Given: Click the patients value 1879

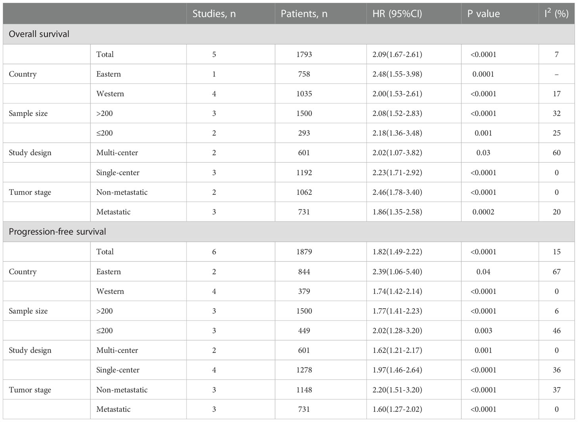Looking at the screenshot, I should point(304,252).
